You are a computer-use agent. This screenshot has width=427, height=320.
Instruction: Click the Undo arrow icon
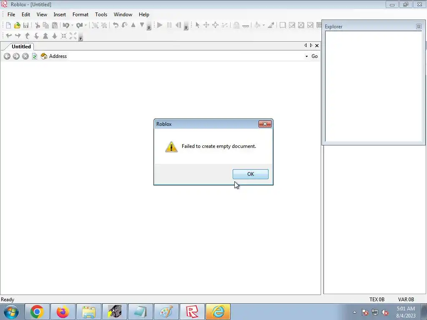click(x=65, y=25)
